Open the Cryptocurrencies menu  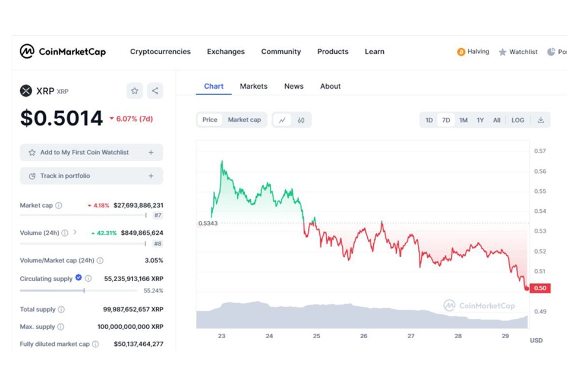pyautogui.click(x=160, y=52)
